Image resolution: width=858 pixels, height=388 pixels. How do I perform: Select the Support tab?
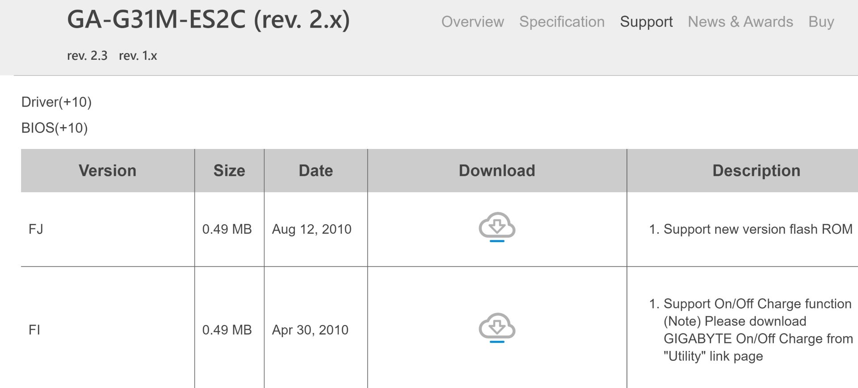coord(646,22)
